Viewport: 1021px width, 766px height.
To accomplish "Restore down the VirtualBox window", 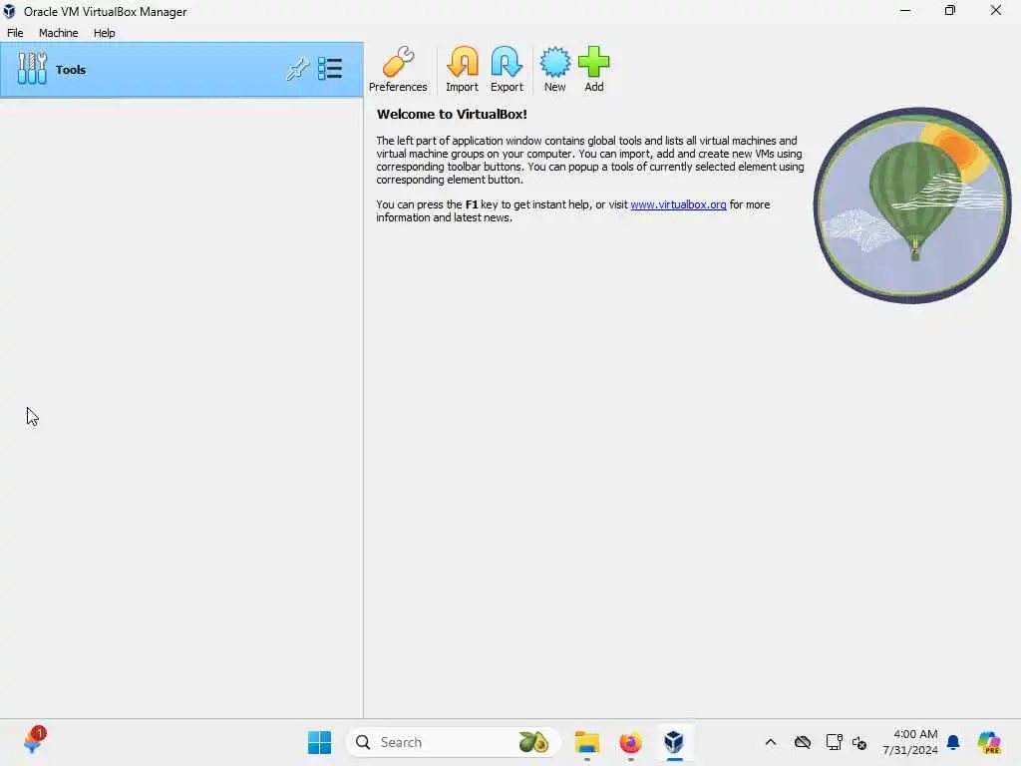I will click(x=950, y=10).
